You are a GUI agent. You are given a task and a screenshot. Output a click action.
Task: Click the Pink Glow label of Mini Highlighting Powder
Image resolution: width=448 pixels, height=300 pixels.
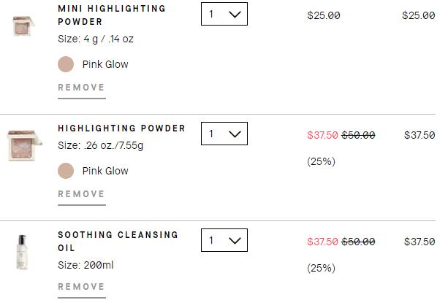[x=105, y=64]
